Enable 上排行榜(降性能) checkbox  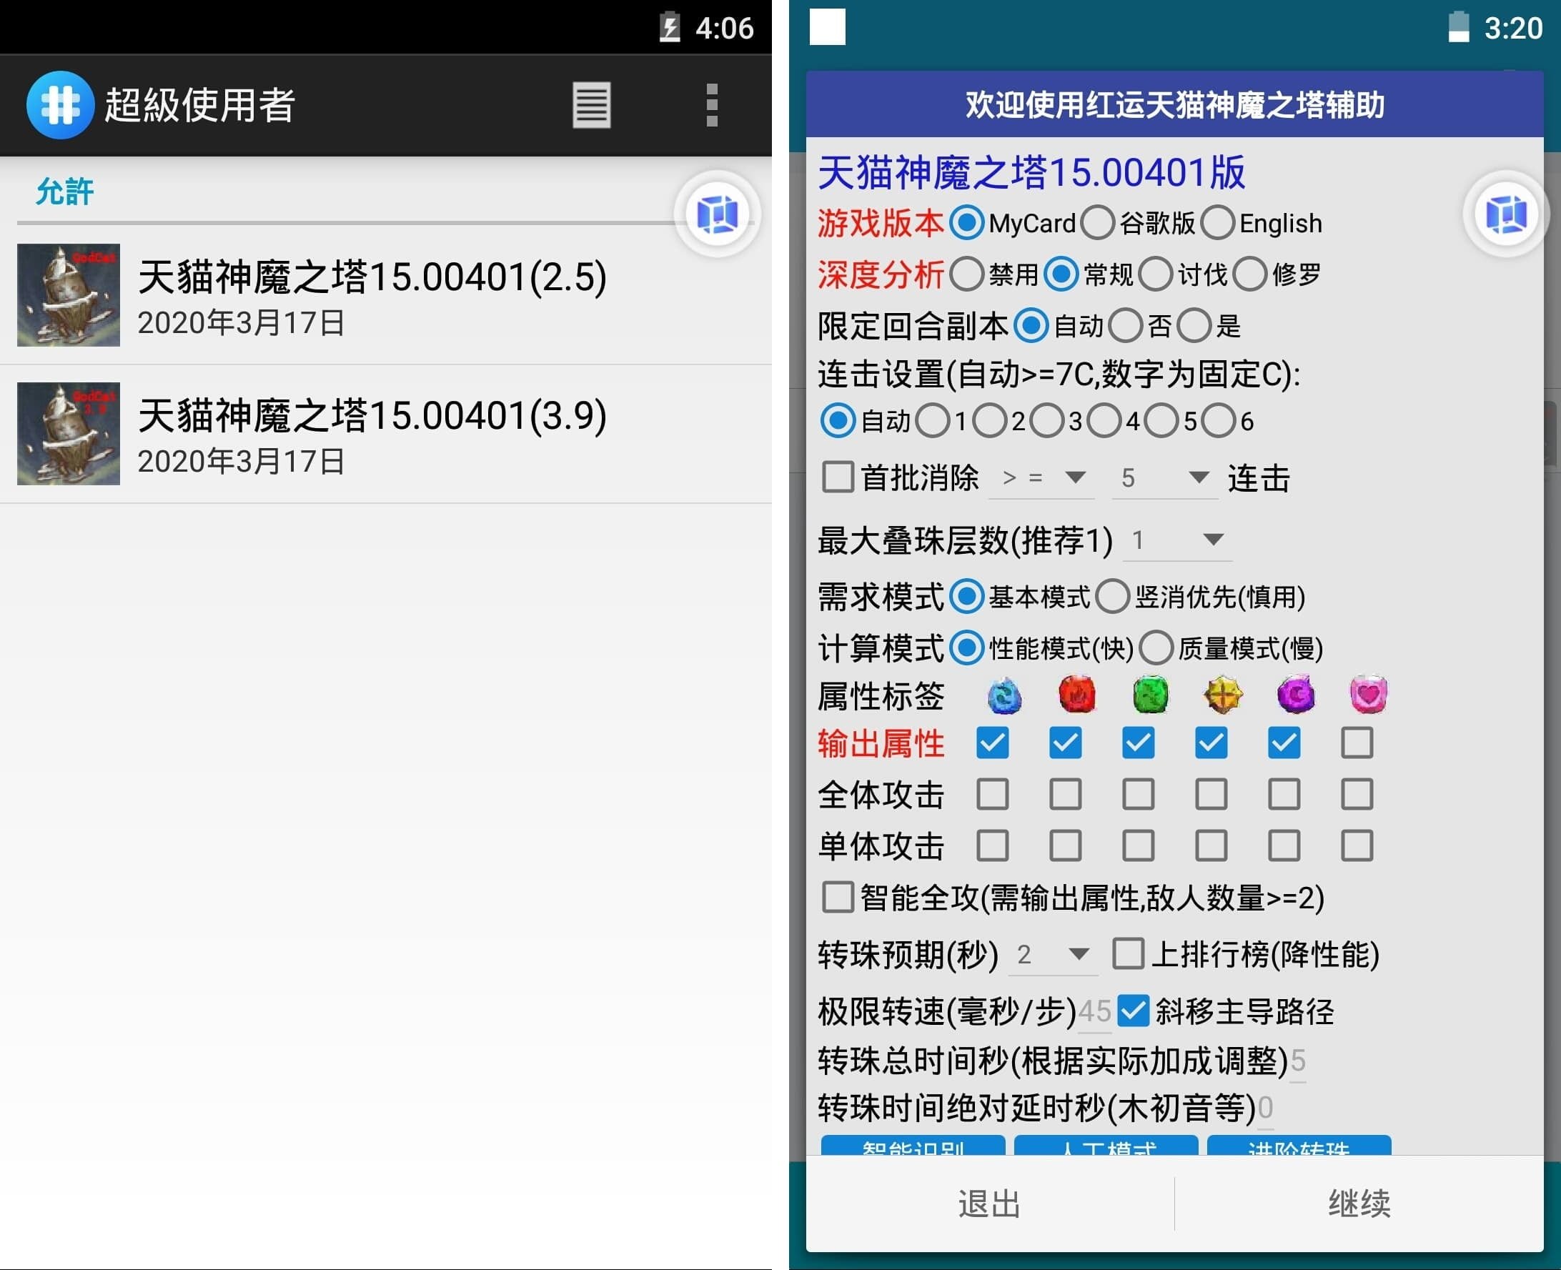click(1128, 953)
